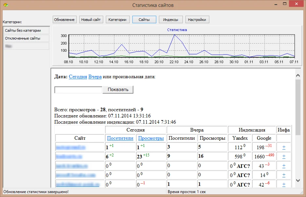Click the Сегодня date link

point(78,77)
